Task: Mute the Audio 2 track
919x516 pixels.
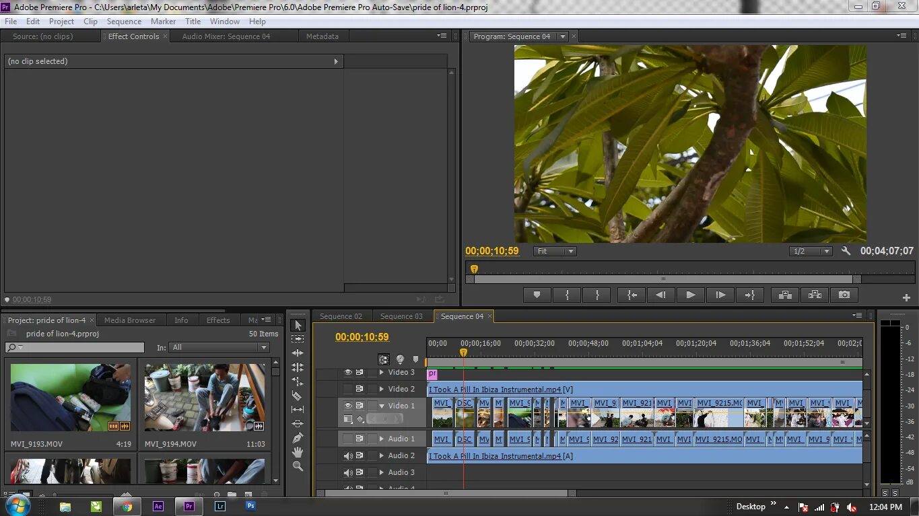Action: 348,455
